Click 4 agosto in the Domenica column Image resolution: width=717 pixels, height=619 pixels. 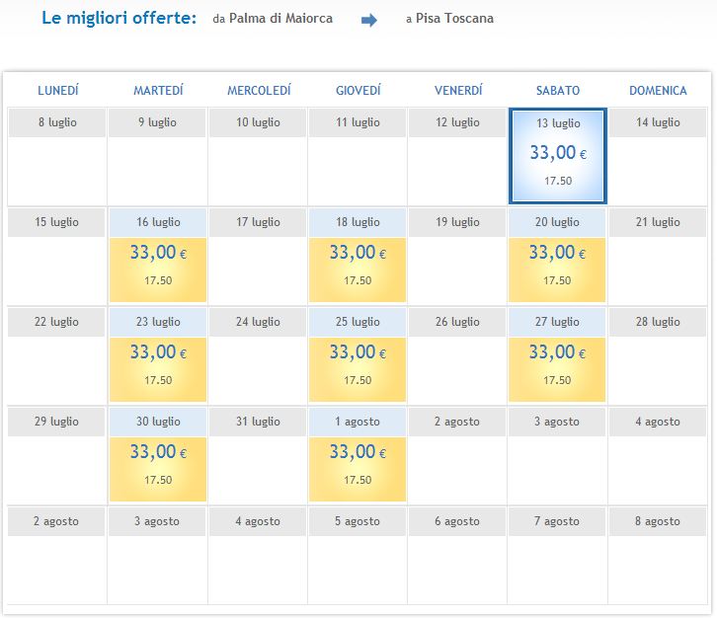[x=658, y=422]
